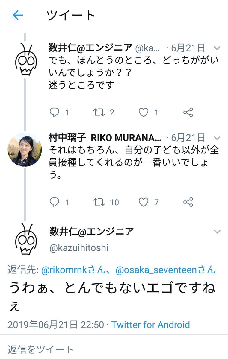Open dropdown chevron on 村中璃子's tweet
Viewport: 228px width, 359px height.
click(x=217, y=138)
